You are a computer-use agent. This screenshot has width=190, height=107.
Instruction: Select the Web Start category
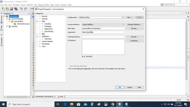click(48, 39)
